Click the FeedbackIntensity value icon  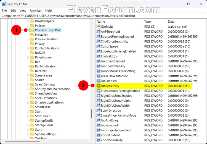[x=98, y=66]
